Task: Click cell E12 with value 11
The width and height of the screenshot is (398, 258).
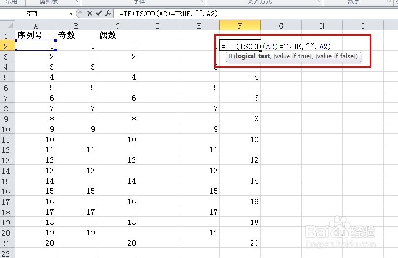Action: click(199, 150)
